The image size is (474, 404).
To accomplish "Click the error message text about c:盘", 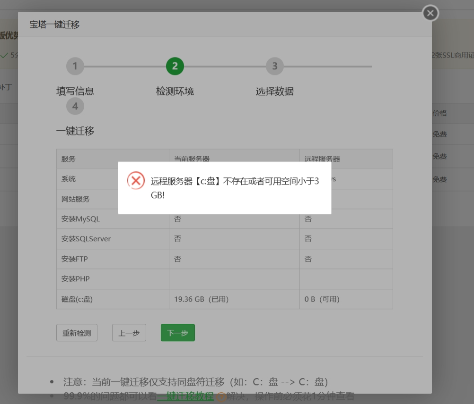I will coord(235,188).
